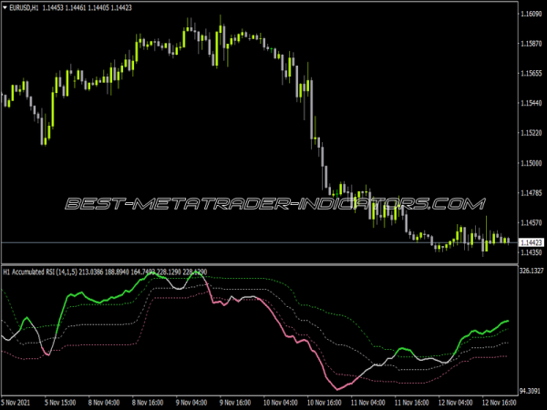Click price scale value 1.15220

(532, 133)
